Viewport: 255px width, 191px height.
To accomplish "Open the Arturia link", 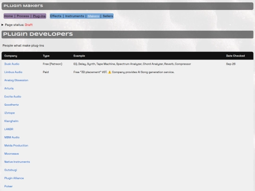I will (x=9, y=88).
